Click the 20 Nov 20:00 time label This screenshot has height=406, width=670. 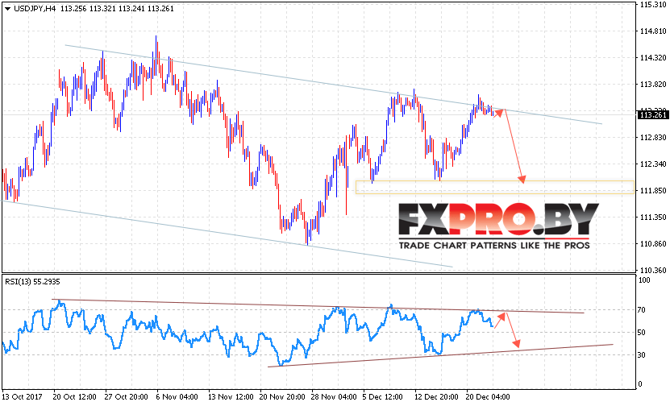[281, 396]
